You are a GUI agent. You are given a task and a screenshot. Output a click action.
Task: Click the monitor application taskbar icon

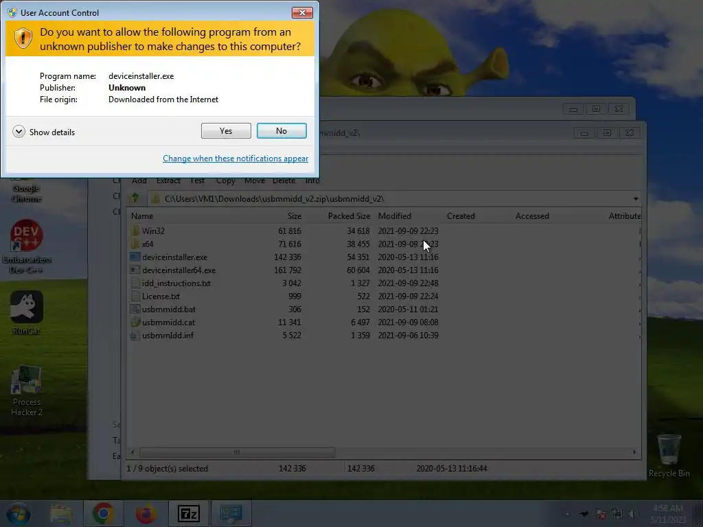click(231, 513)
